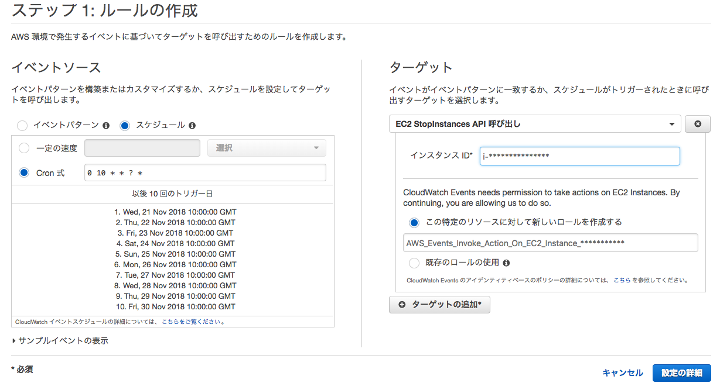
Task: Focus the Cron expression input field
Action: pos(205,173)
